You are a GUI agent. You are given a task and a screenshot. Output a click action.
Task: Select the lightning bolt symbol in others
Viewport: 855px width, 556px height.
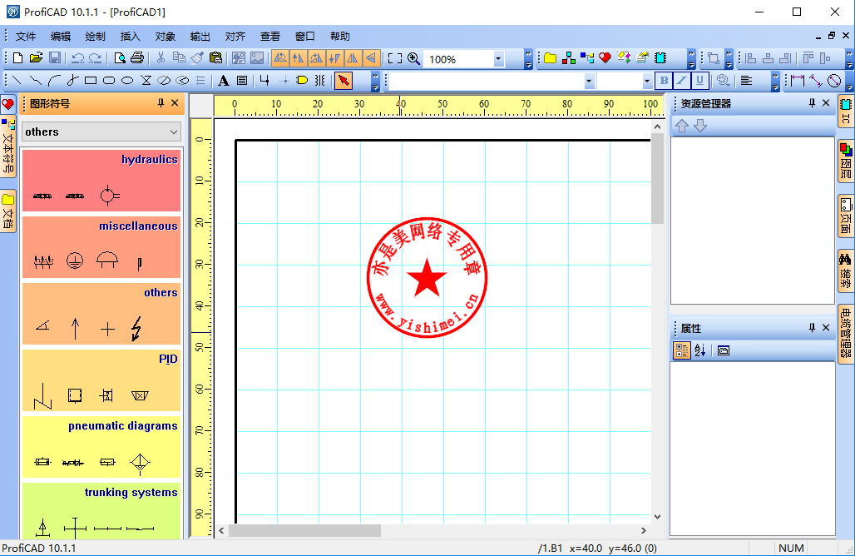(136, 329)
